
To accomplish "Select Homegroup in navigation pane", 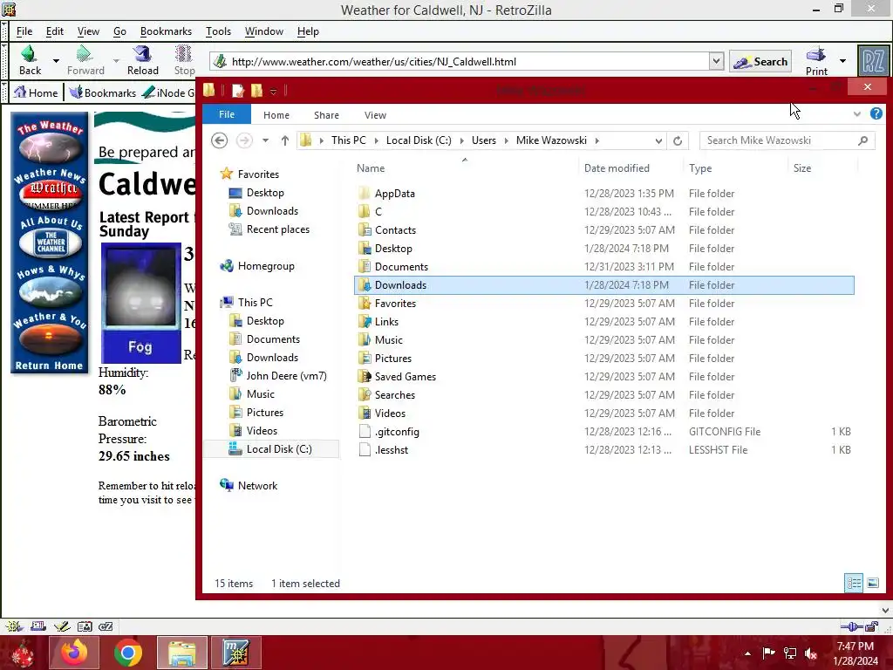I will tap(257, 265).
